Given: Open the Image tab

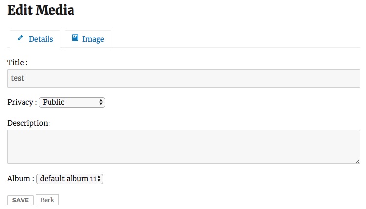Looking at the screenshot, I should [88, 39].
